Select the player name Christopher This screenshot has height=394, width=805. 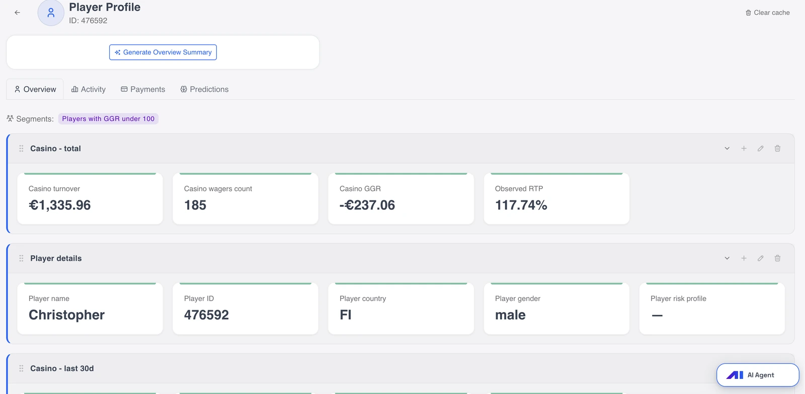coord(66,315)
